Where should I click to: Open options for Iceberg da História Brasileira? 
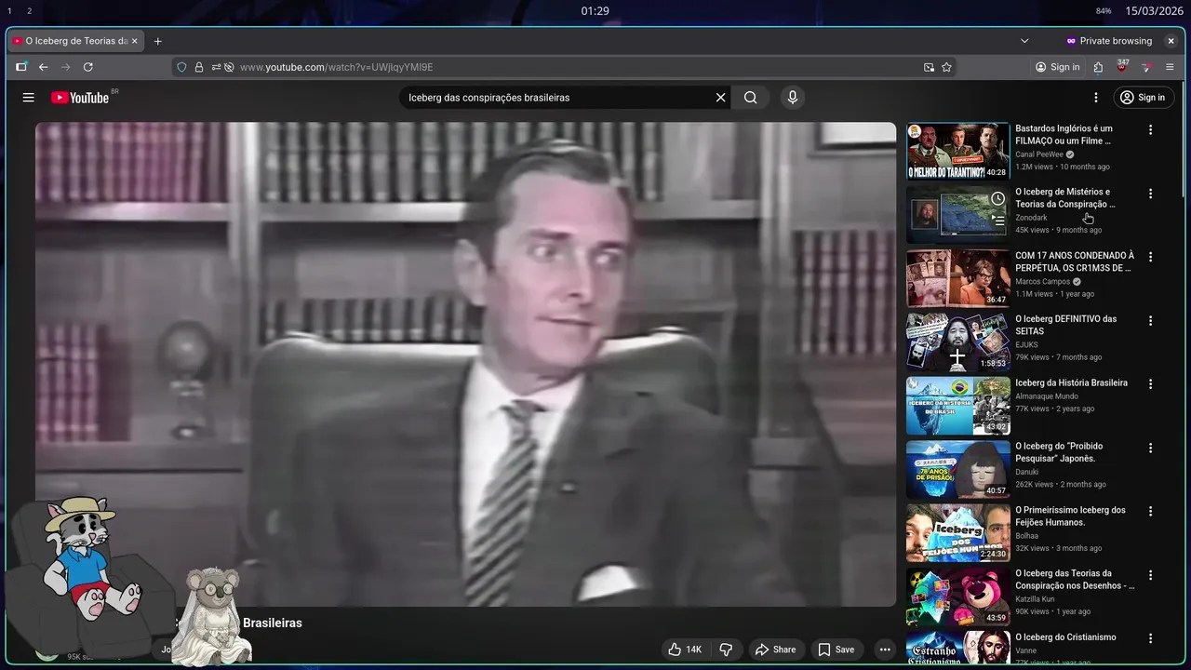pos(1150,384)
